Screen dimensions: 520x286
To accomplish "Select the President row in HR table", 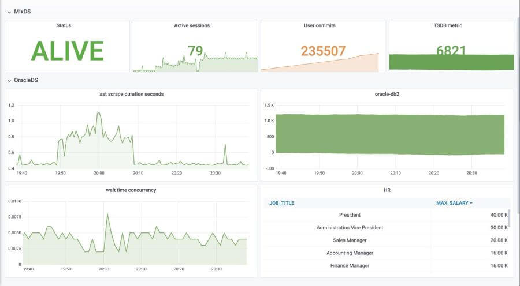I will pos(387,215).
